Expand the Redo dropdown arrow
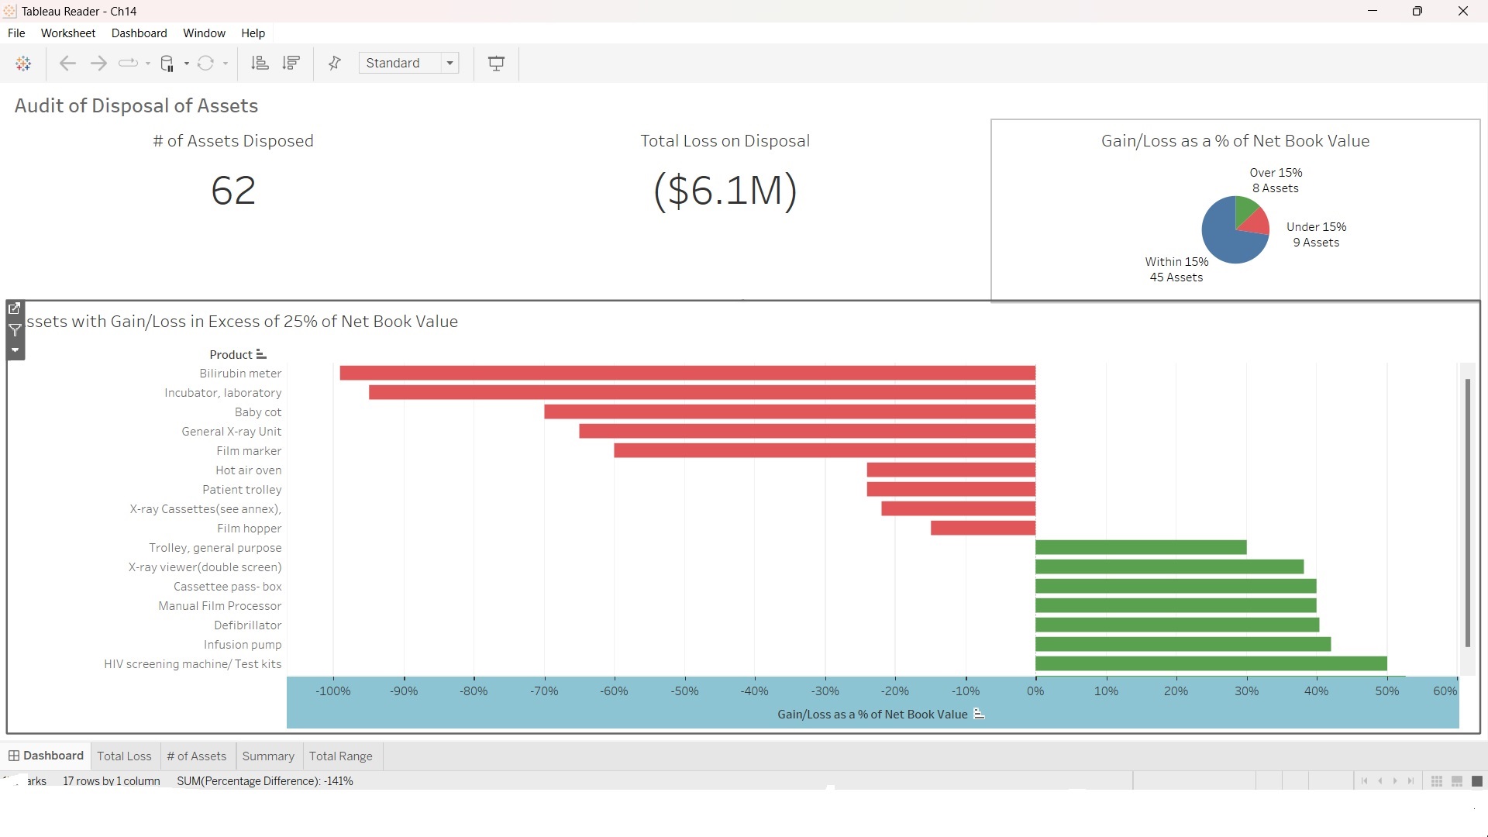 pos(147,63)
